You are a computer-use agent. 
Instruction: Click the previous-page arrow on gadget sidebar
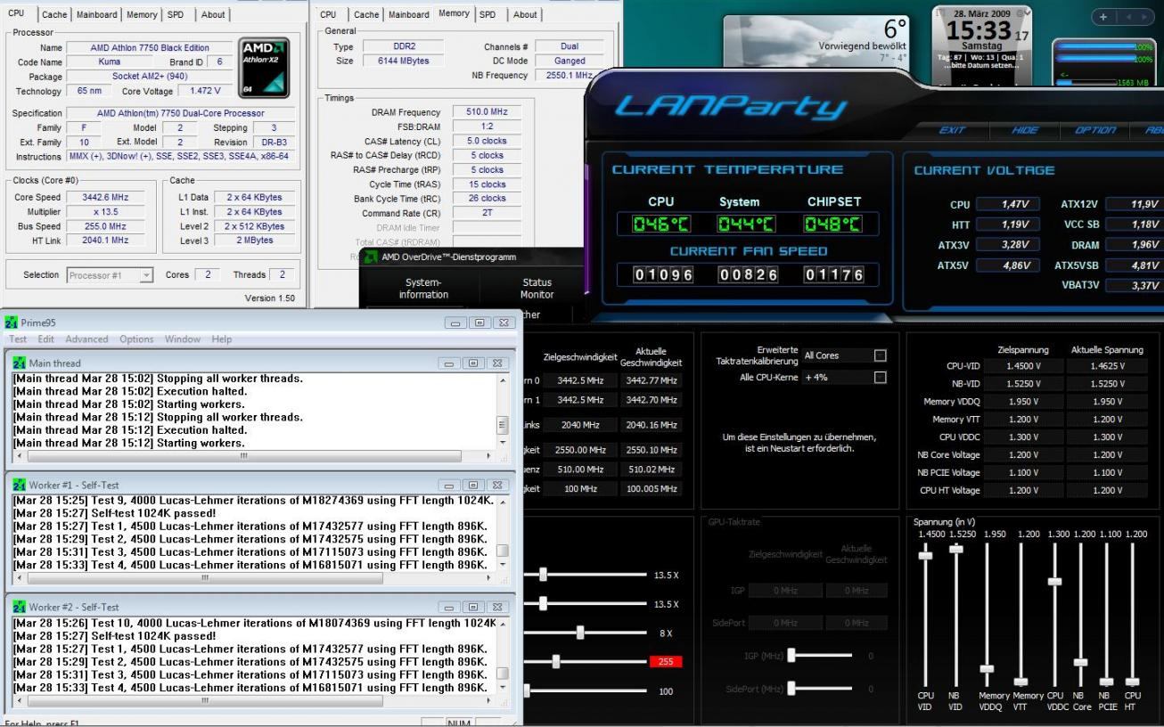1129,18
